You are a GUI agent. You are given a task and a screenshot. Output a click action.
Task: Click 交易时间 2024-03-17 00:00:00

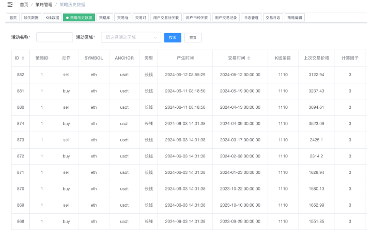[x=240, y=140]
